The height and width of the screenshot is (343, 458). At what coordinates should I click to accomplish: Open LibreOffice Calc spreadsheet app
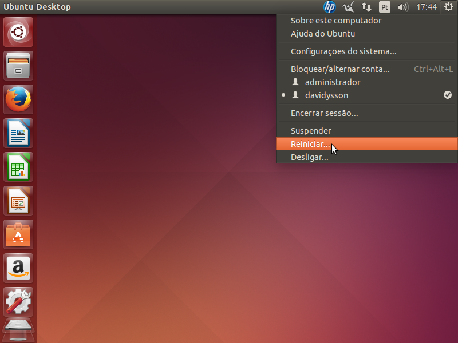(x=19, y=167)
